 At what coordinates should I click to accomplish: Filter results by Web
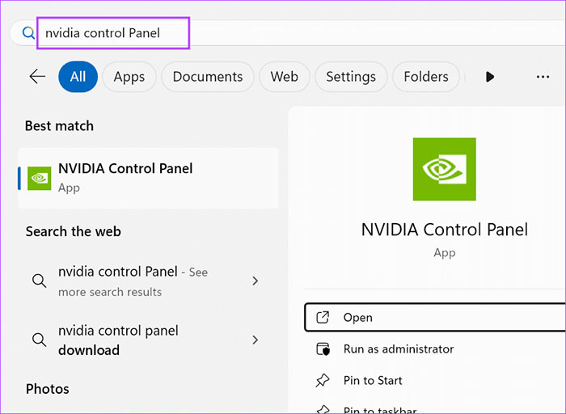(285, 77)
